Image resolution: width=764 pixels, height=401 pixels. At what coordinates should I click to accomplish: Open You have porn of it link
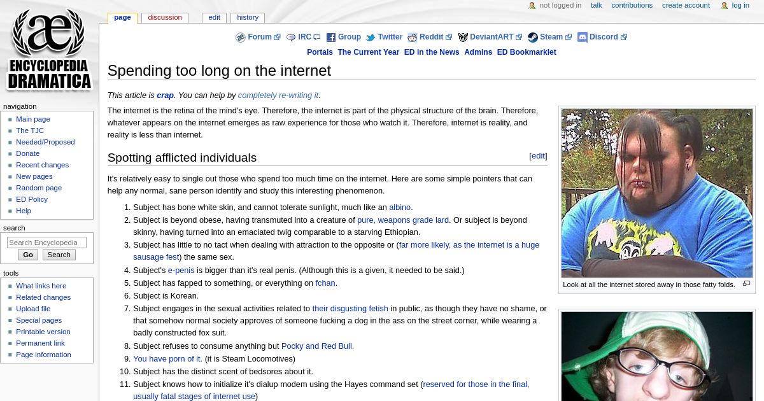tap(167, 359)
